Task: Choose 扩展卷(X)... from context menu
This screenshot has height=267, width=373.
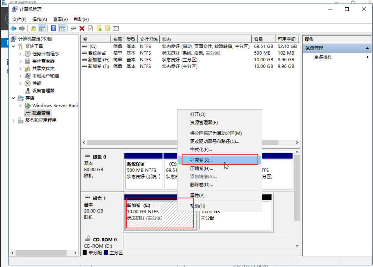Action: pos(201,161)
